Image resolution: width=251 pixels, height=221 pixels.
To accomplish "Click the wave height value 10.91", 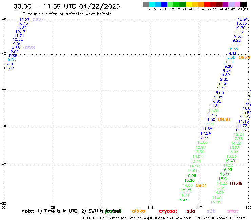I will coord(243,19).
